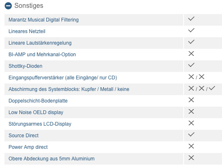Click the checkmark in Abschirmung des Systemblocks row

tap(212, 88)
